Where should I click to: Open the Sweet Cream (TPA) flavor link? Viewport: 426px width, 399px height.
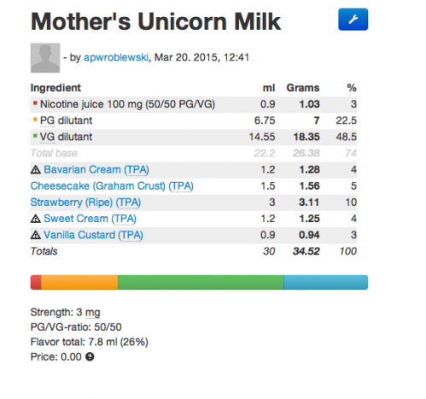click(90, 219)
